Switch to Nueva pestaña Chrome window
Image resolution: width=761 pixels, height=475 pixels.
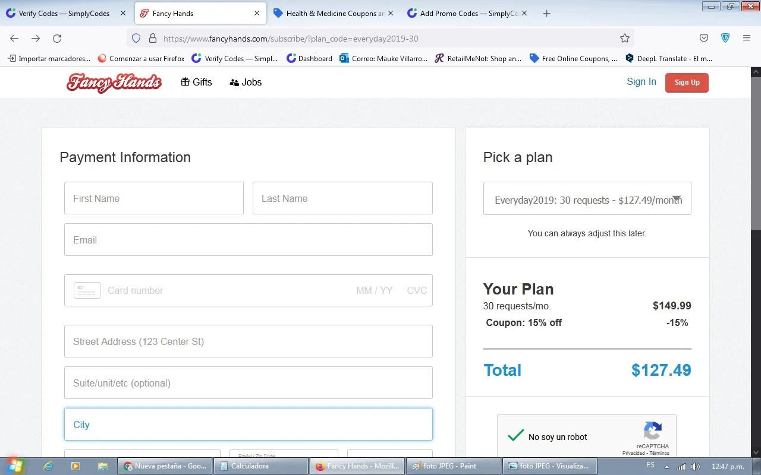tap(165, 466)
